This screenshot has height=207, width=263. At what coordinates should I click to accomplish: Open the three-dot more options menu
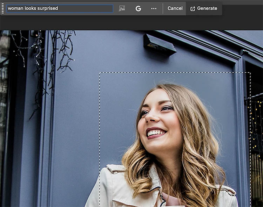point(154,8)
